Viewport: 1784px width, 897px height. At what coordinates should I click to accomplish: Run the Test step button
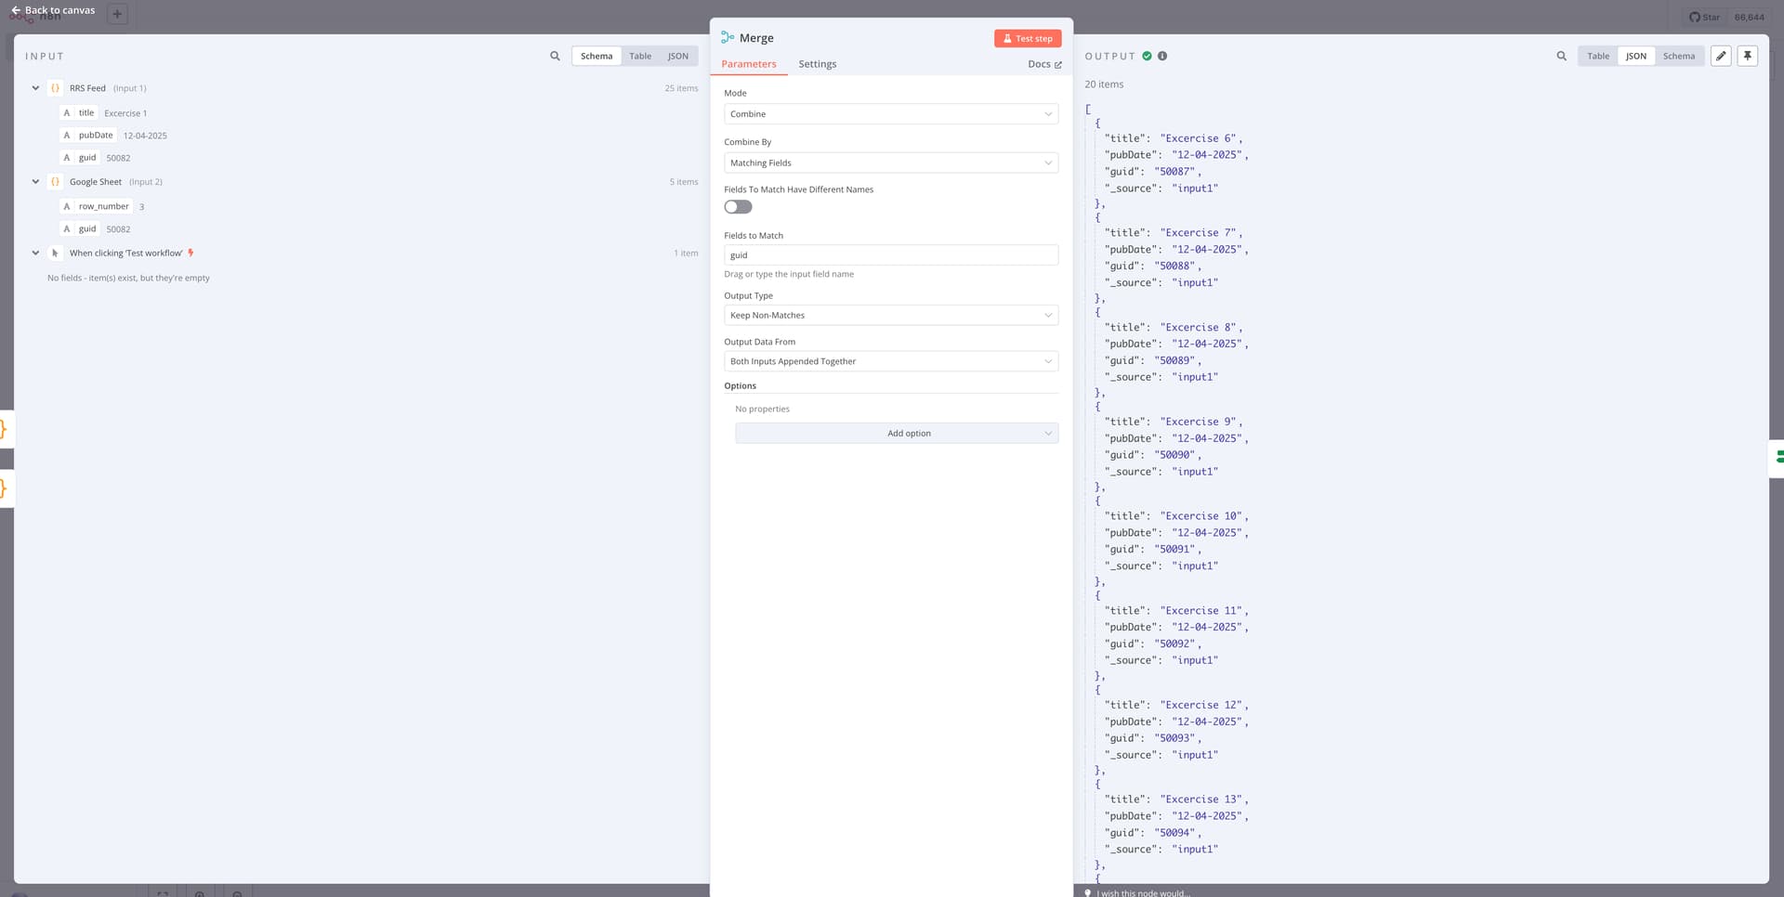(1028, 38)
